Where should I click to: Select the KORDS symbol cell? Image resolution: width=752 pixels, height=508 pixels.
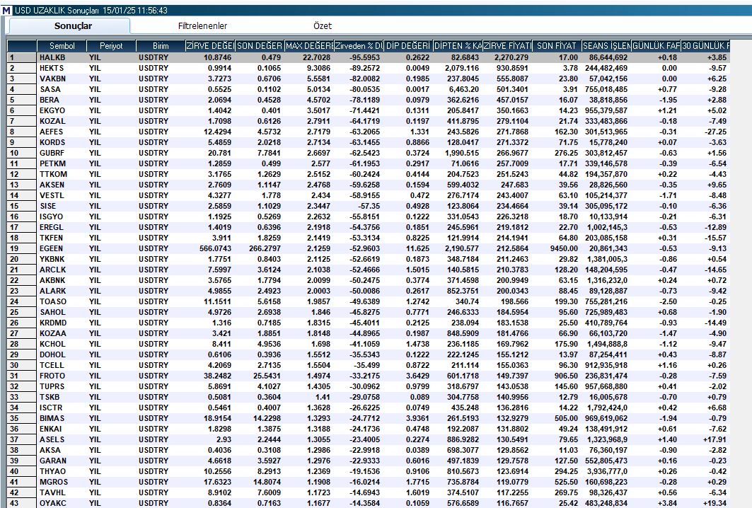pyautogui.click(x=62, y=142)
